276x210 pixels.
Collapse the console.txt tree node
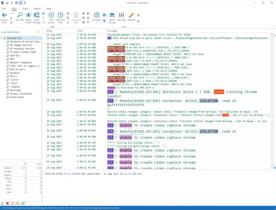1,38
